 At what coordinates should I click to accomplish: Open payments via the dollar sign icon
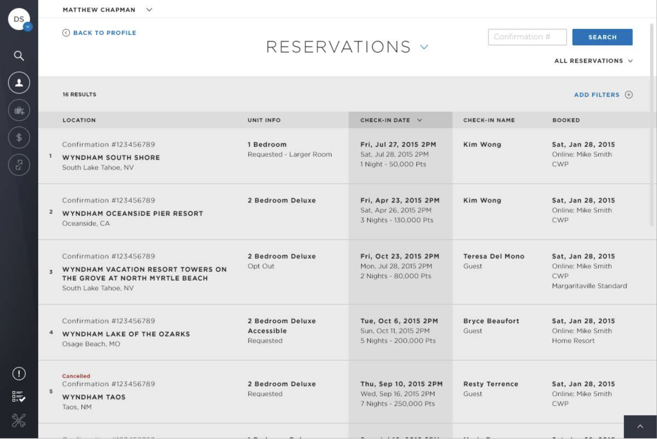pos(18,137)
